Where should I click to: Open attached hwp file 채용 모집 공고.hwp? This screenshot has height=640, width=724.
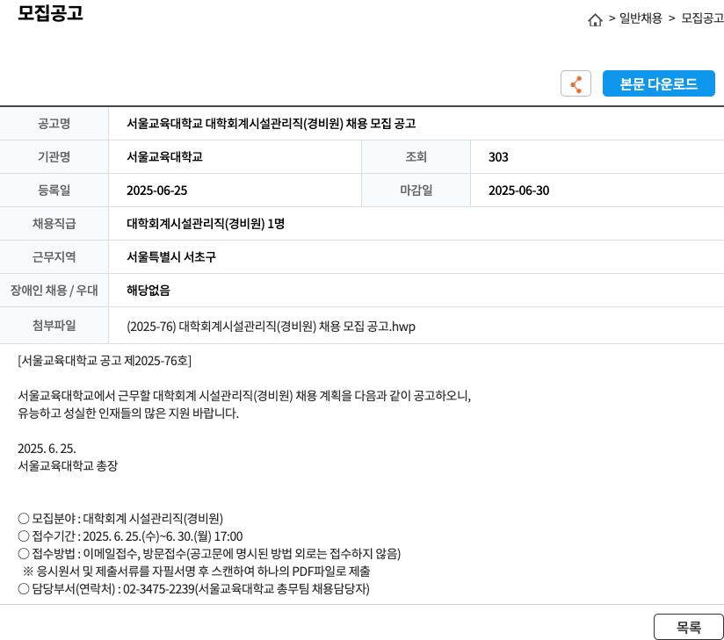tap(271, 327)
